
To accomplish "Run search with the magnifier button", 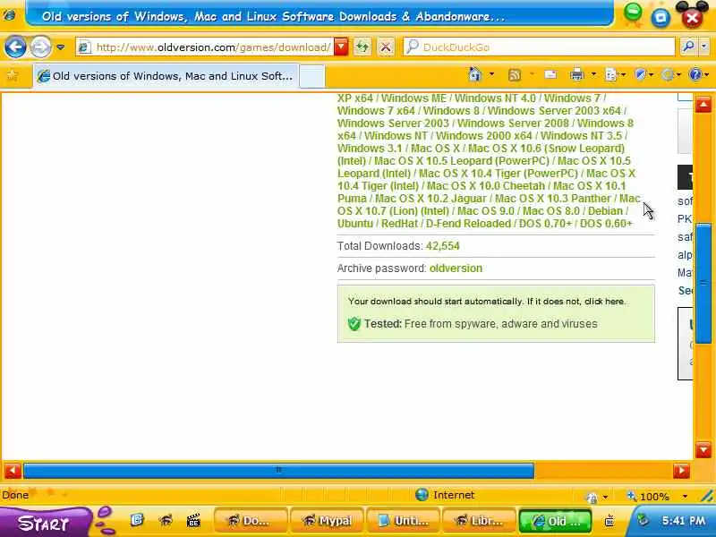I will (x=688, y=47).
